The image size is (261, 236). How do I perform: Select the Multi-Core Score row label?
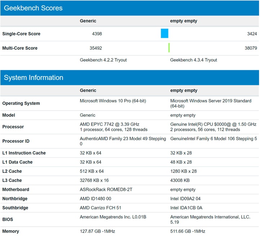[20, 48]
